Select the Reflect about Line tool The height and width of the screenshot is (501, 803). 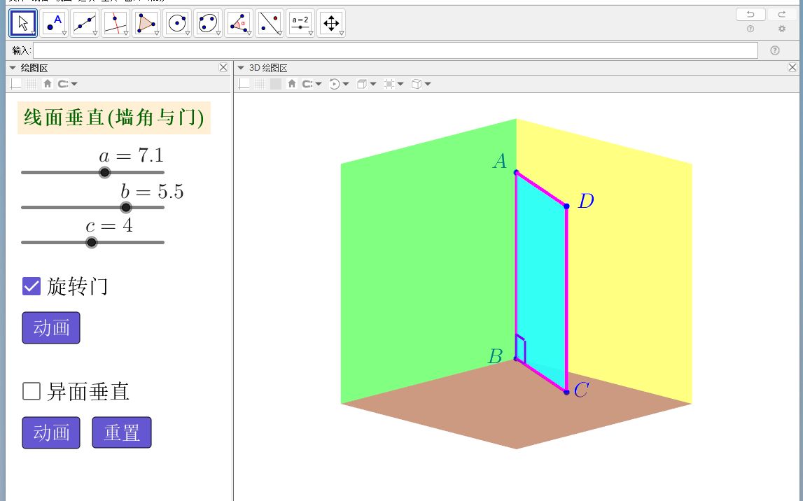[269, 24]
